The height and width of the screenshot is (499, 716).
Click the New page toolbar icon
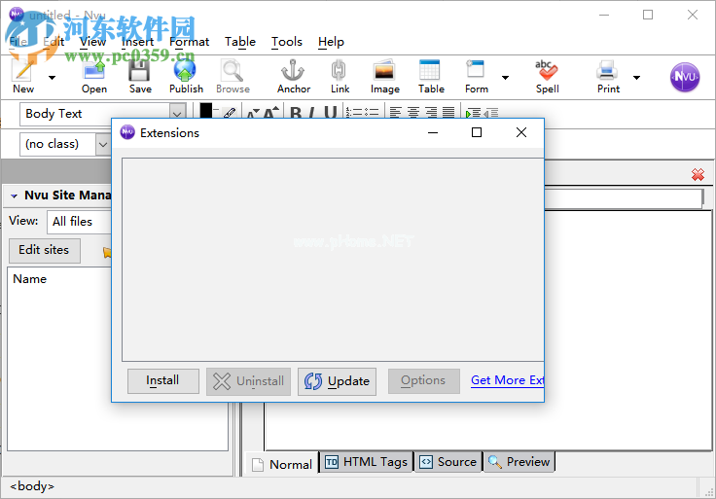click(23, 75)
